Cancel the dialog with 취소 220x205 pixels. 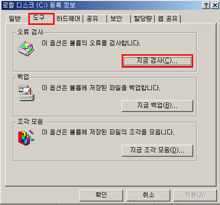(148, 195)
